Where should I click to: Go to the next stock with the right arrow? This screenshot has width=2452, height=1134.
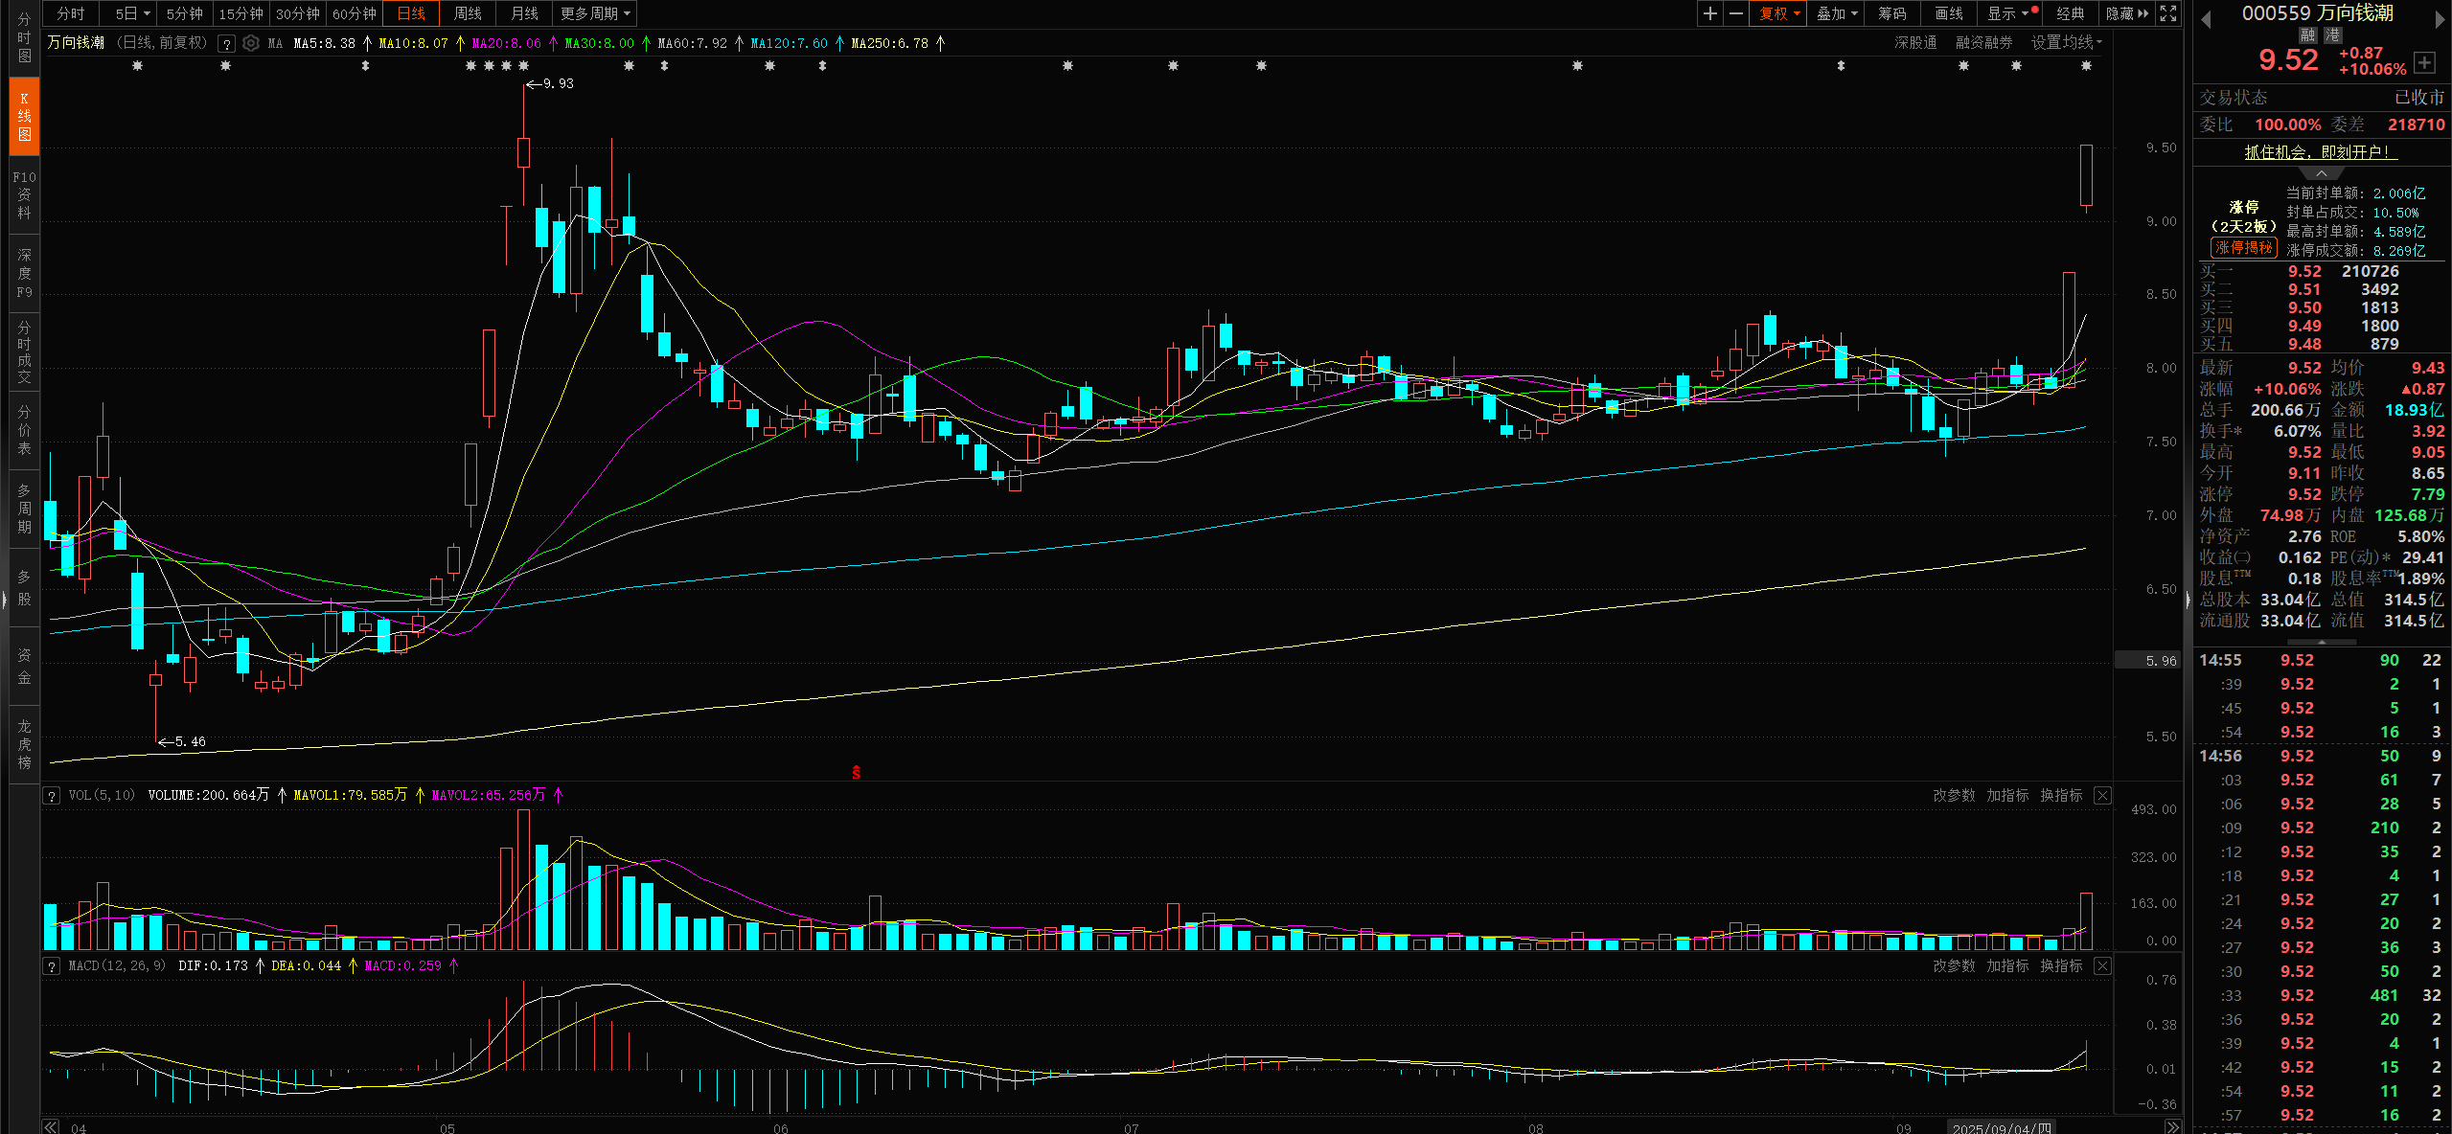[x=2440, y=19]
